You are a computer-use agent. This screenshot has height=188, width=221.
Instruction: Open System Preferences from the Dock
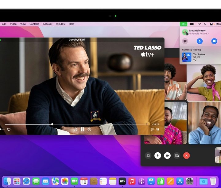point(189,181)
